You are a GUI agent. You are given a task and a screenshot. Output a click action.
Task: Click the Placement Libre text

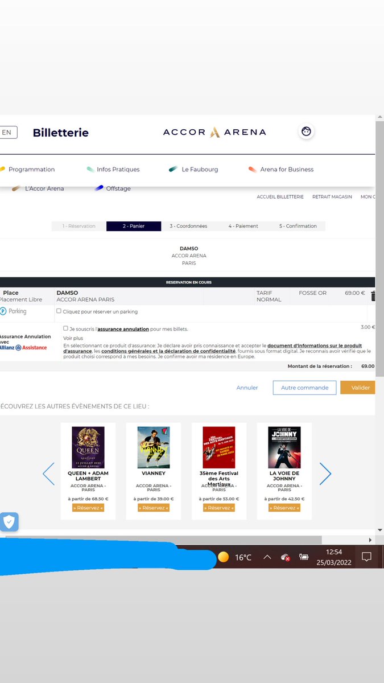[21, 299]
